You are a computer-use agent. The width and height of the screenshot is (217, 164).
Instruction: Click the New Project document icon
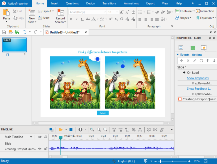4,32
